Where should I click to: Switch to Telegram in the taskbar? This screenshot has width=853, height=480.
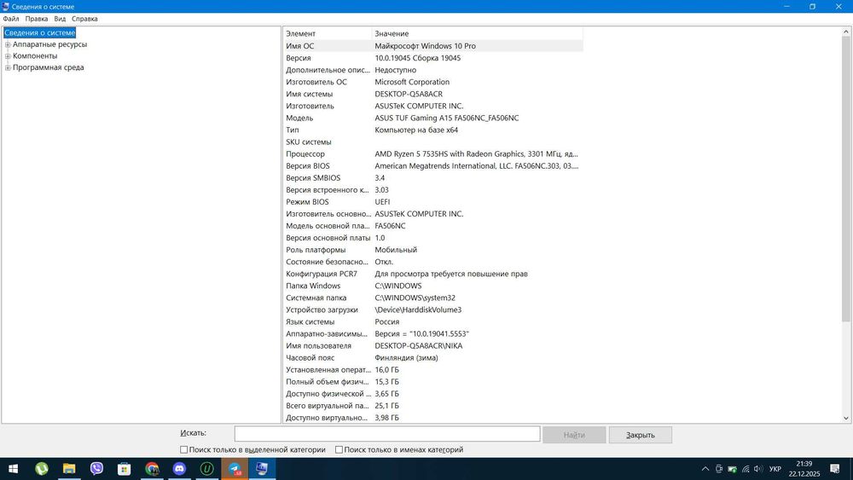[235, 469]
